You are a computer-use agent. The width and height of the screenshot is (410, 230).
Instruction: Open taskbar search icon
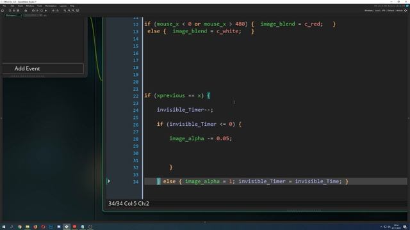pos(12,227)
